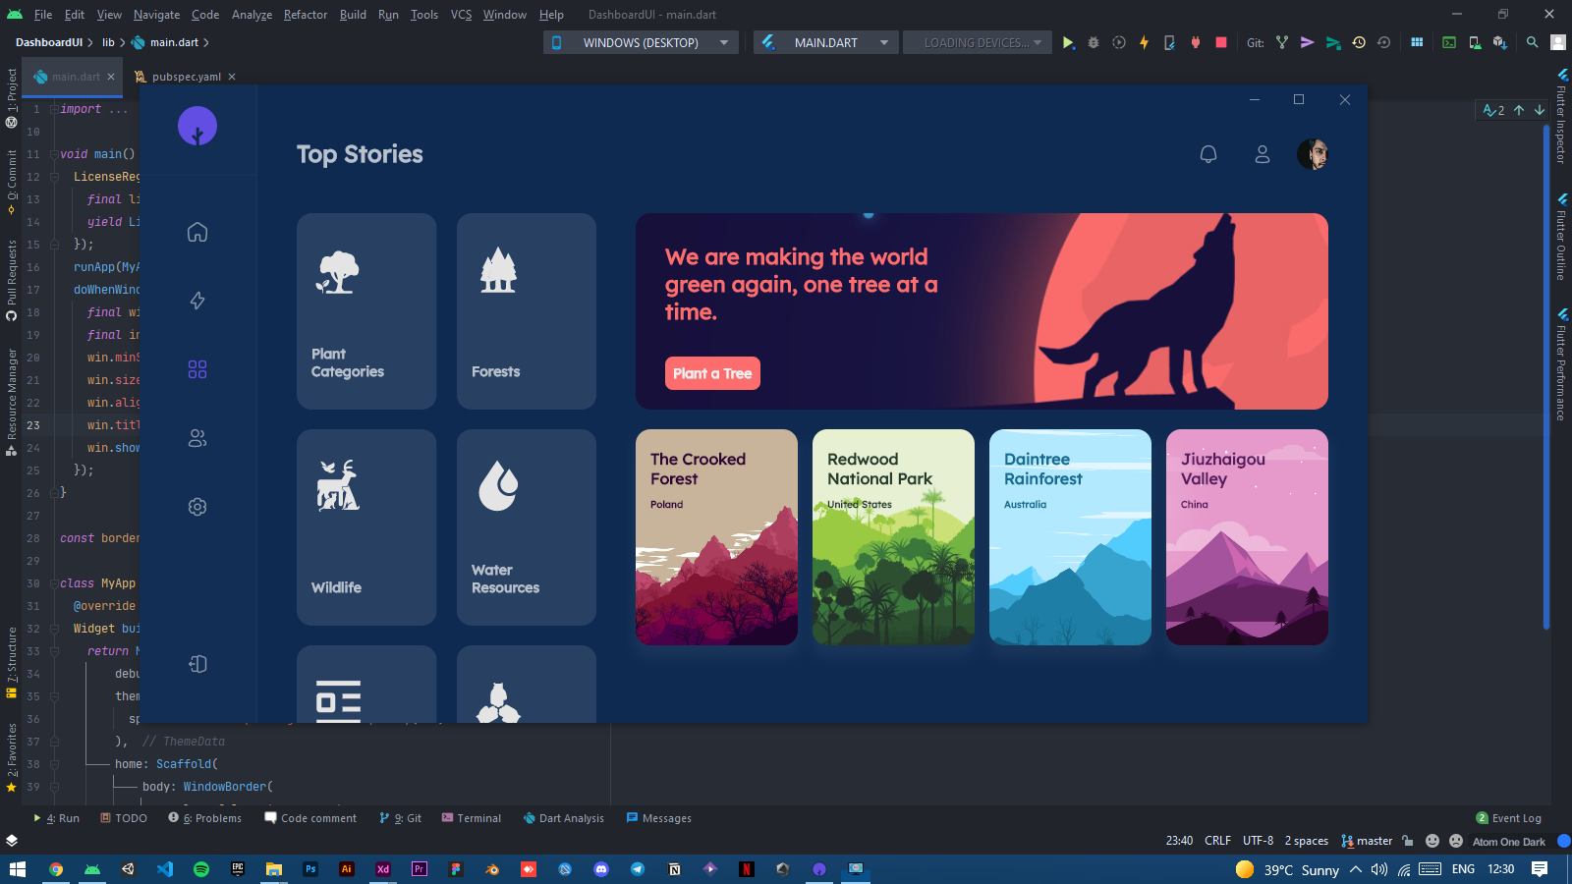The width and height of the screenshot is (1572, 884).
Task: Click the red Stop square button
Action: (x=1221, y=42)
